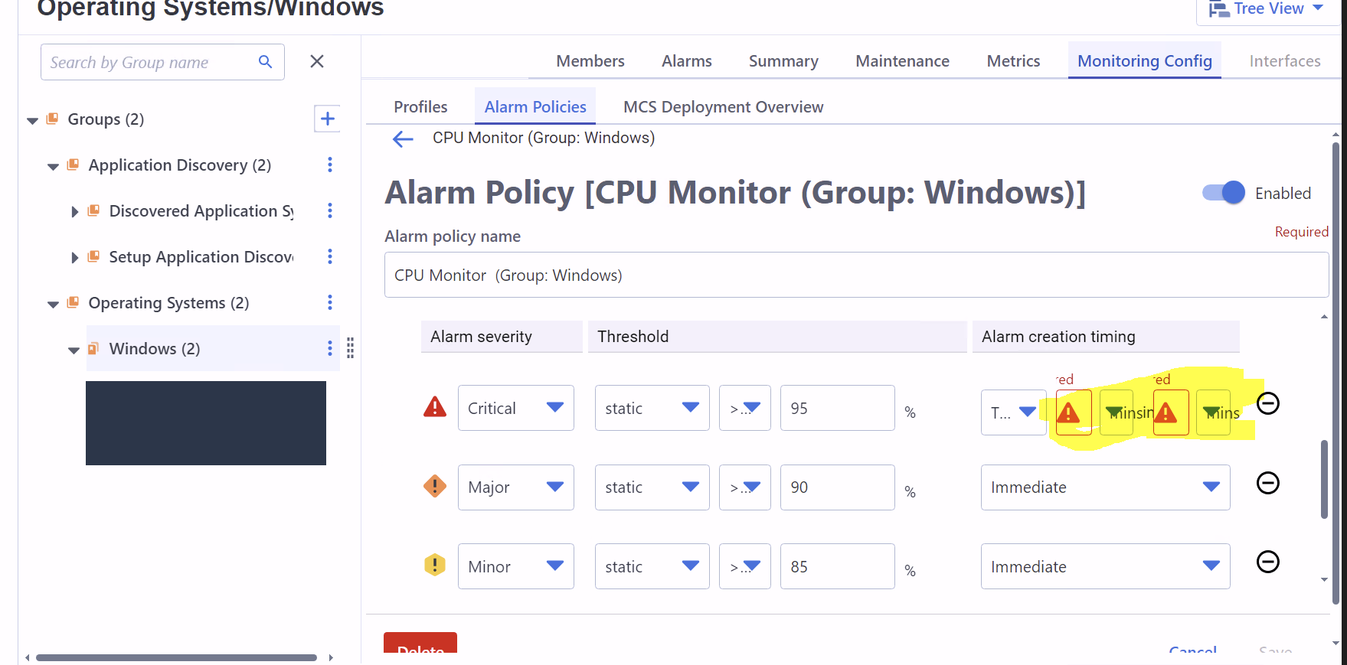Clear the group search with X icon
This screenshot has width=1347, height=665.
(x=317, y=61)
